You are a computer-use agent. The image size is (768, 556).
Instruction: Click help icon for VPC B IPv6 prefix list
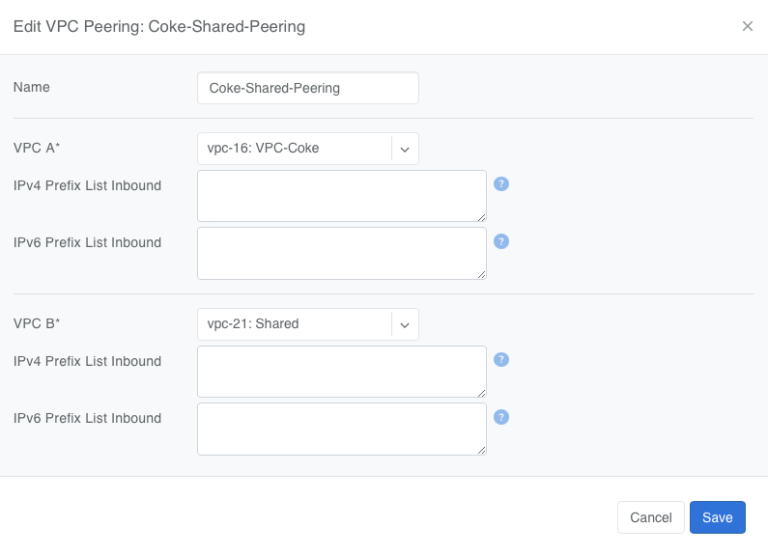coord(501,417)
